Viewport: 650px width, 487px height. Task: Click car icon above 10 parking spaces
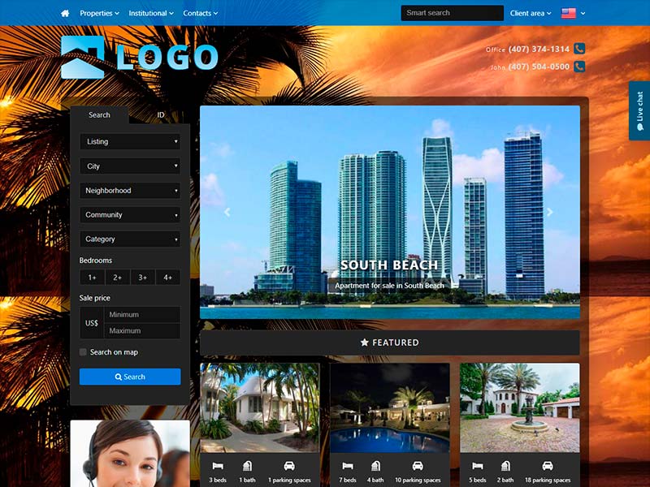pyautogui.click(x=418, y=466)
